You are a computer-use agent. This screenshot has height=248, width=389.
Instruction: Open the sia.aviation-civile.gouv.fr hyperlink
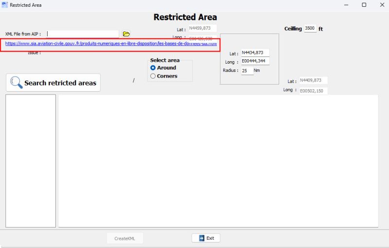(111, 44)
